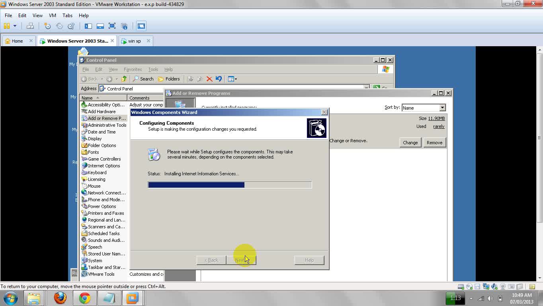Screen dimensions: 543x306
Task: Open the Views dropdown in Control Panel toolbar
Action: coord(232,79)
